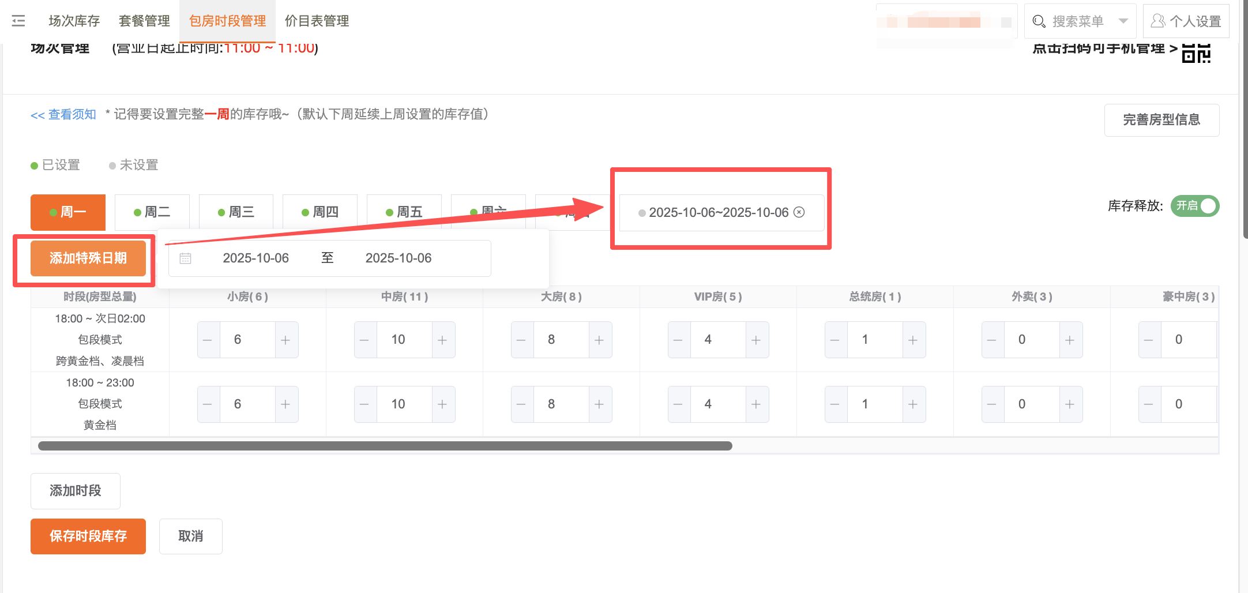Increase 小房 stock for 18:00~次日02:00
The image size is (1248, 593).
tap(285, 340)
